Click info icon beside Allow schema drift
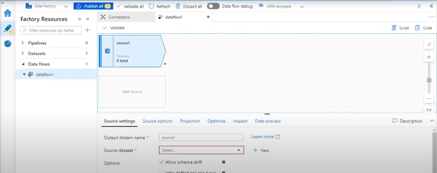 [x=224, y=162]
